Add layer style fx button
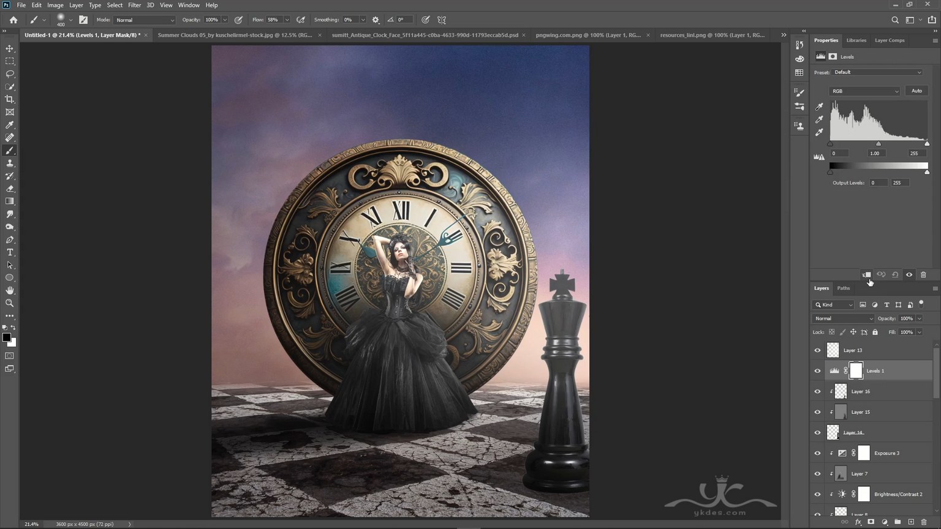Image resolution: width=941 pixels, height=529 pixels. (858, 522)
